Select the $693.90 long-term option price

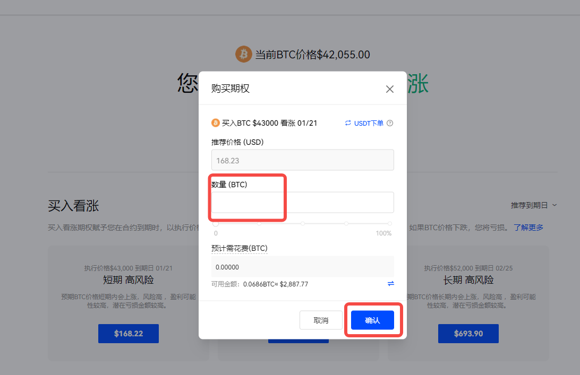[468, 334]
